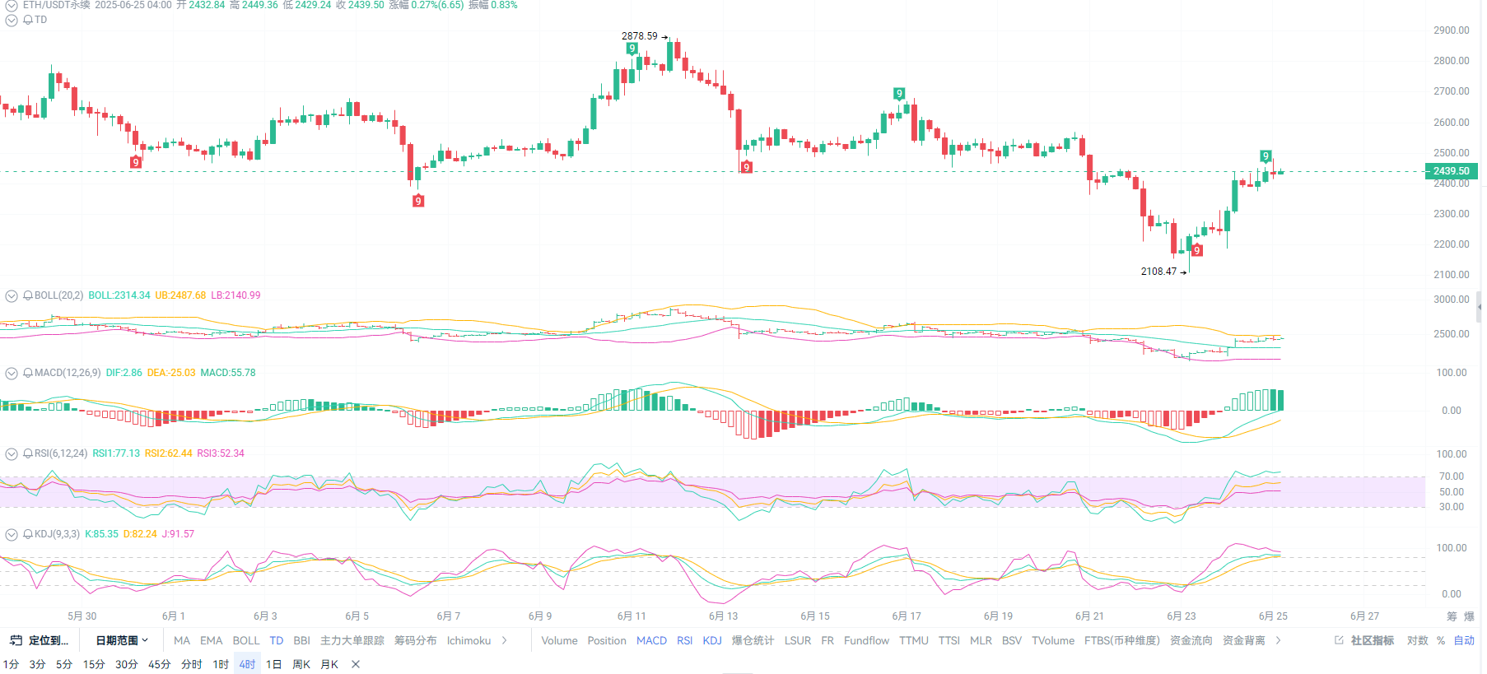Enable the FTBS(币种维度) sub-indicator
Viewport: 1487px width, 674px height.
point(1121,640)
